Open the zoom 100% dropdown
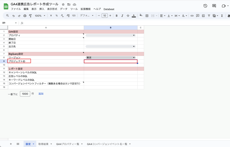Screen dimensions: 230x147 [x=40, y=15]
